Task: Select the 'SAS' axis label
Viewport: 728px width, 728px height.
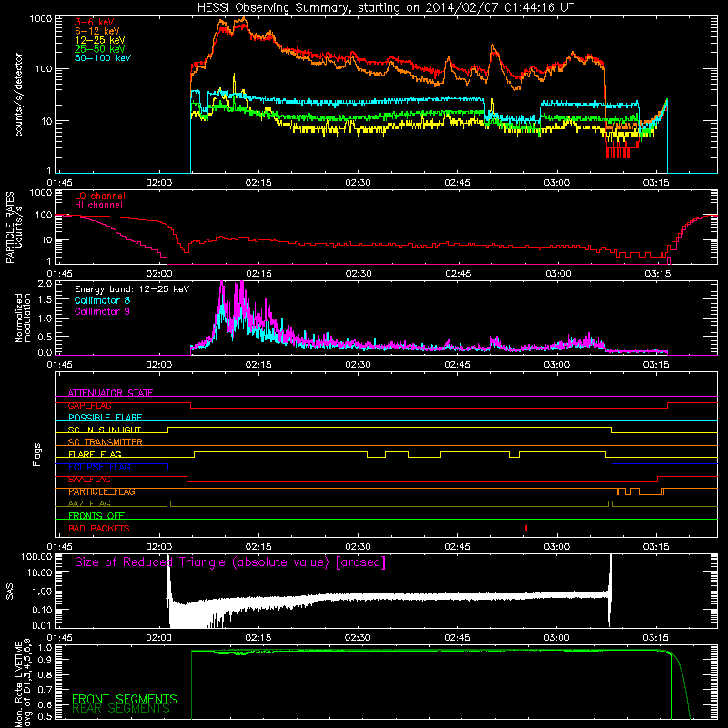Action: [x=10, y=591]
